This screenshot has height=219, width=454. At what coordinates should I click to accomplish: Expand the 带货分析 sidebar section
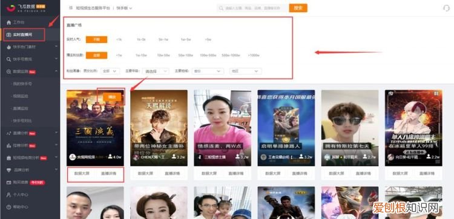(56, 146)
